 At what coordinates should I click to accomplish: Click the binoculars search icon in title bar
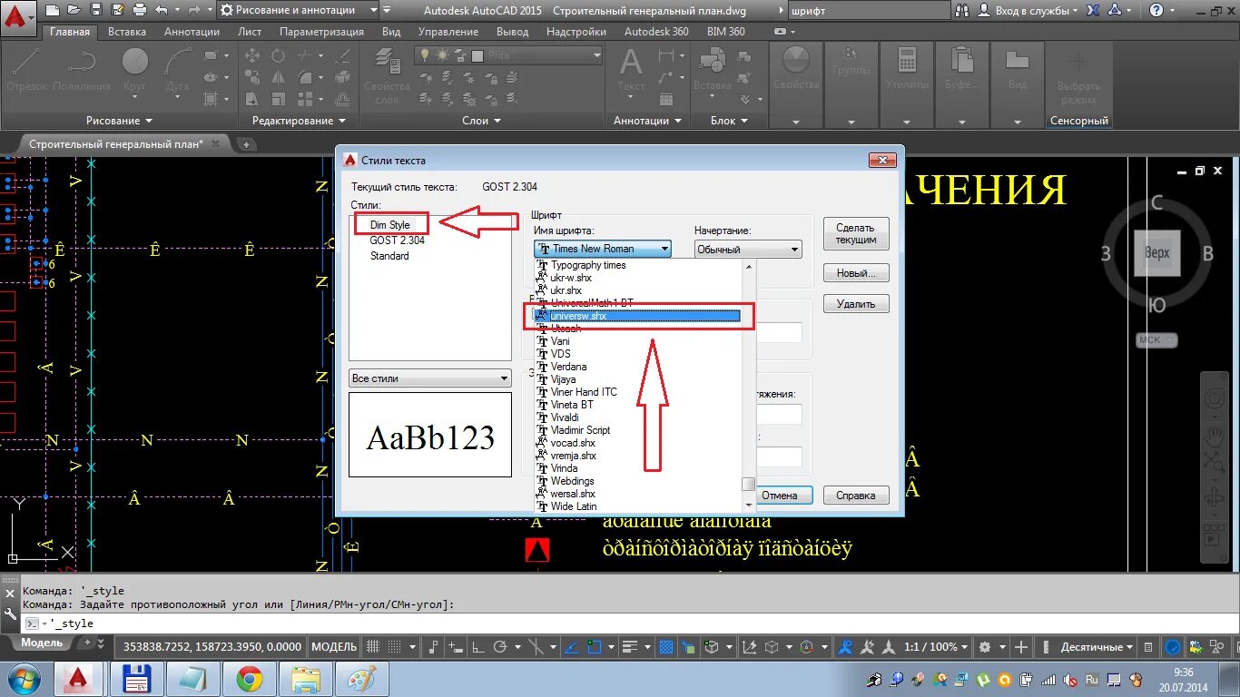tap(962, 10)
